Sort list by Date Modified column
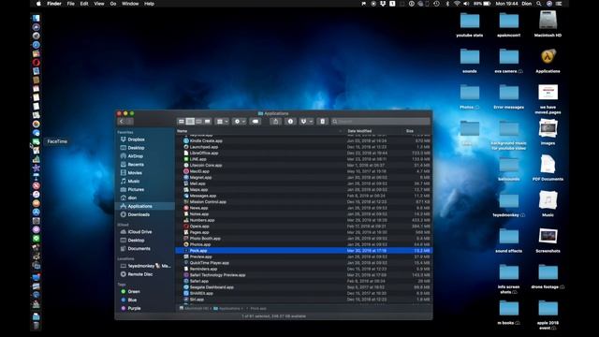The height and width of the screenshot is (337, 599). click(359, 131)
